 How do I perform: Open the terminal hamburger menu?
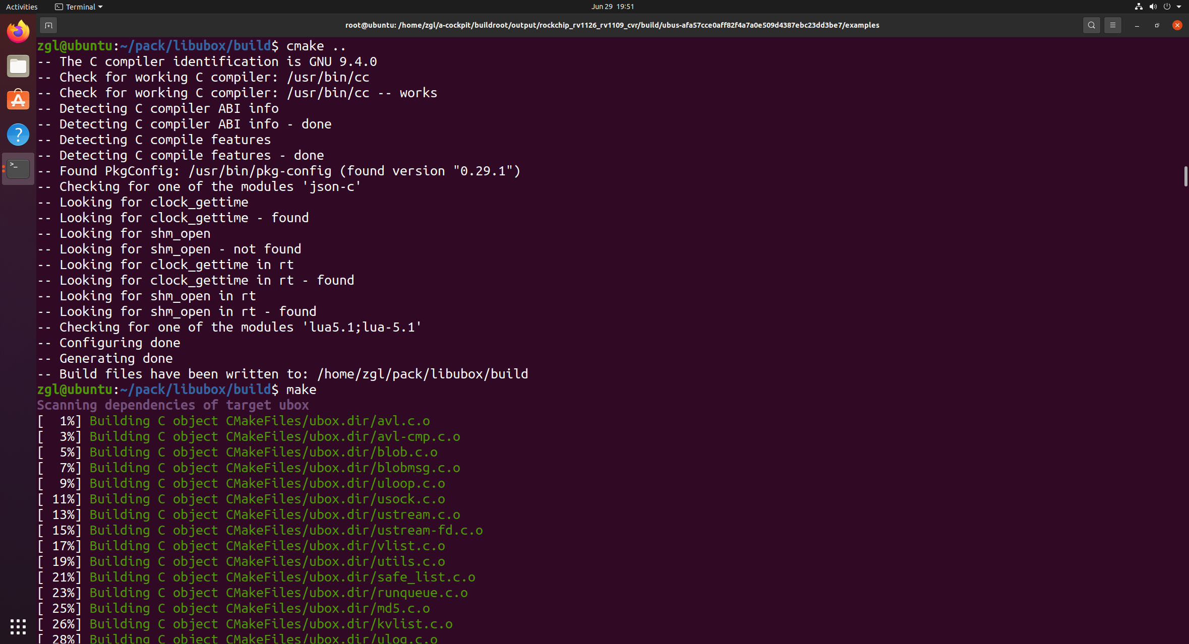[x=1113, y=25]
